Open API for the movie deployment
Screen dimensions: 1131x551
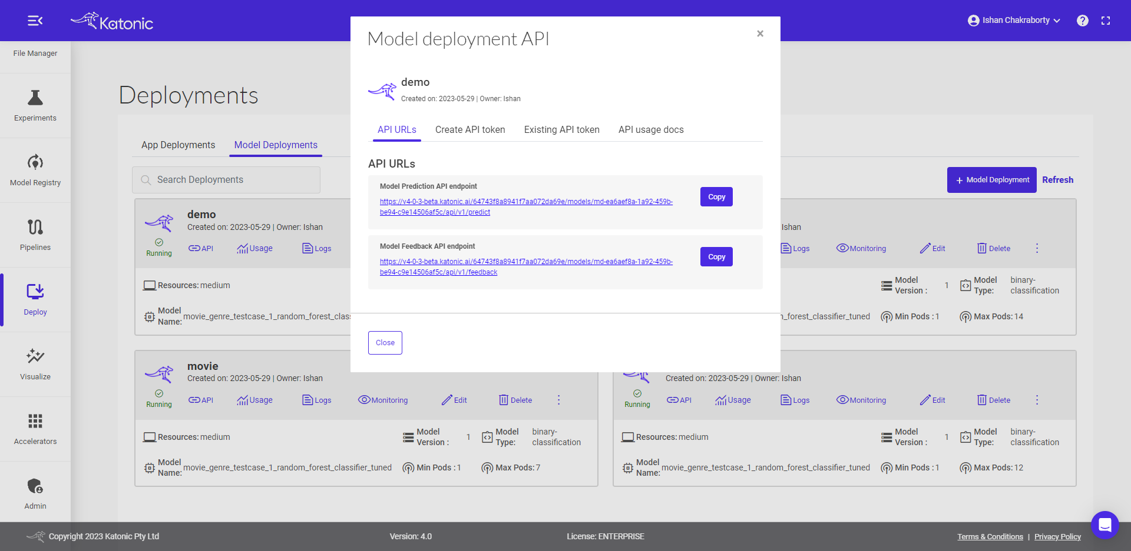pyautogui.click(x=201, y=400)
